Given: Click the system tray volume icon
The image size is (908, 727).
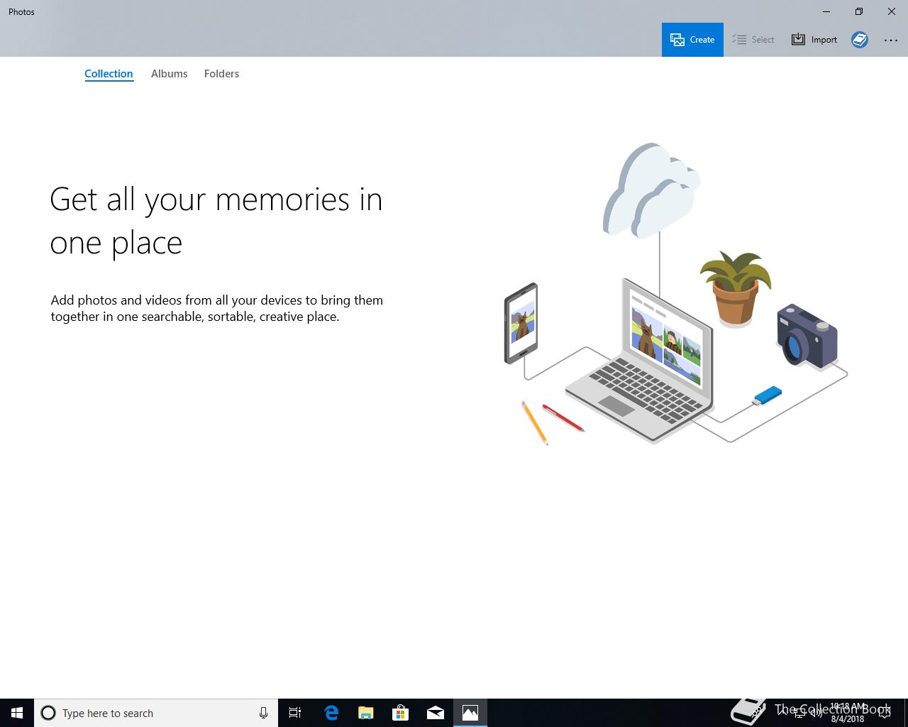Looking at the screenshot, I should click(816, 713).
